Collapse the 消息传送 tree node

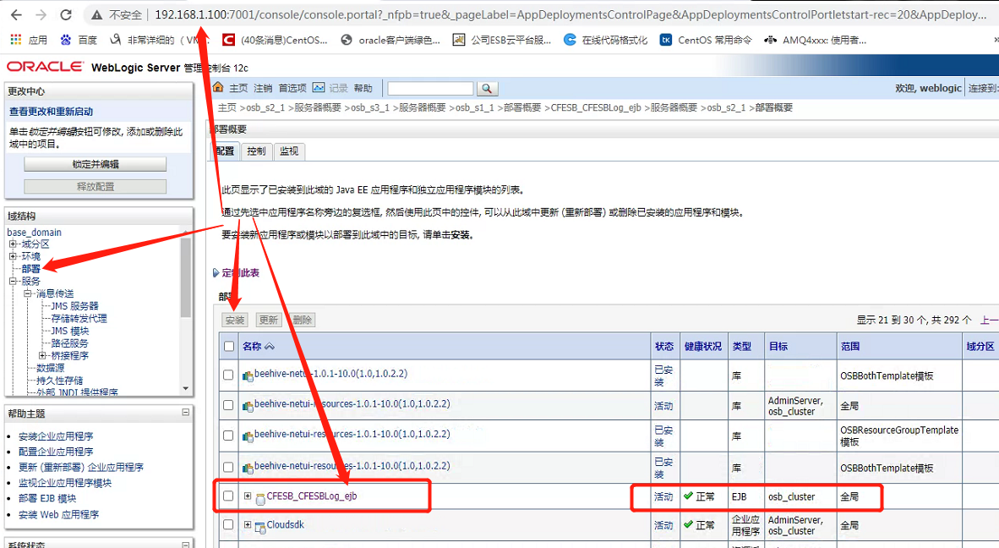tap(27, 293)
